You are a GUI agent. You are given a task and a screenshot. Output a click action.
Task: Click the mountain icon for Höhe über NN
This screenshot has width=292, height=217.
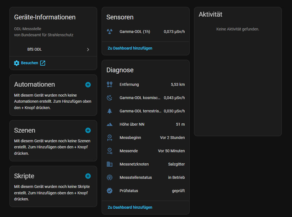pyautogui.click(x=110, y=124)
